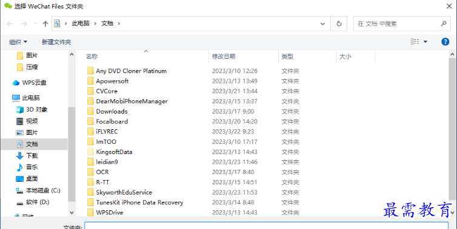Sort by 大小 column header
This screenshot has height=229, width=457.
[345, 56]
